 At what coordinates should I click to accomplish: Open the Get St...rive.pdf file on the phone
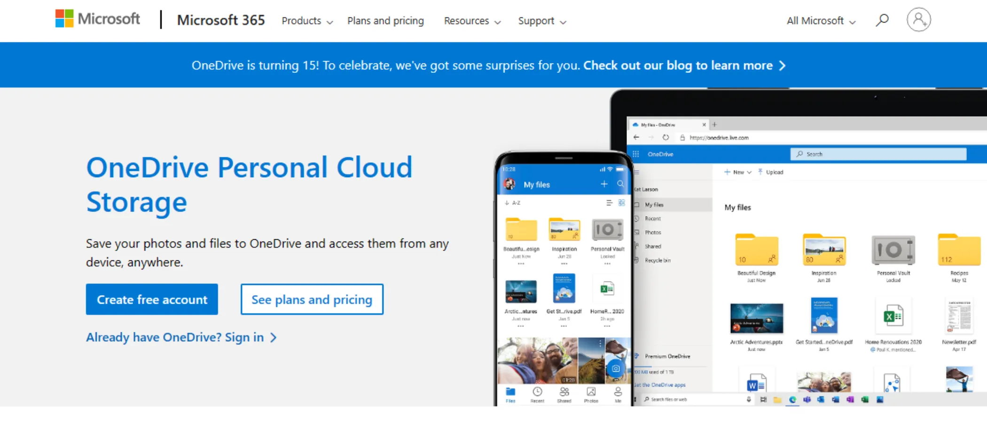point(564,289)
